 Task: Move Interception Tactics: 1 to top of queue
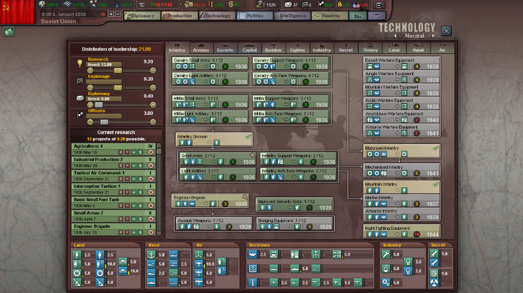pyautogui.click(x=141, y=192)
